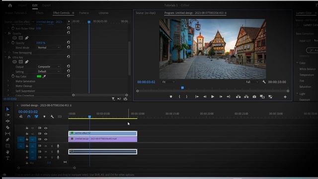
Task: Toggle animation stopwatch for Key Color
Action: coord(13,76)
